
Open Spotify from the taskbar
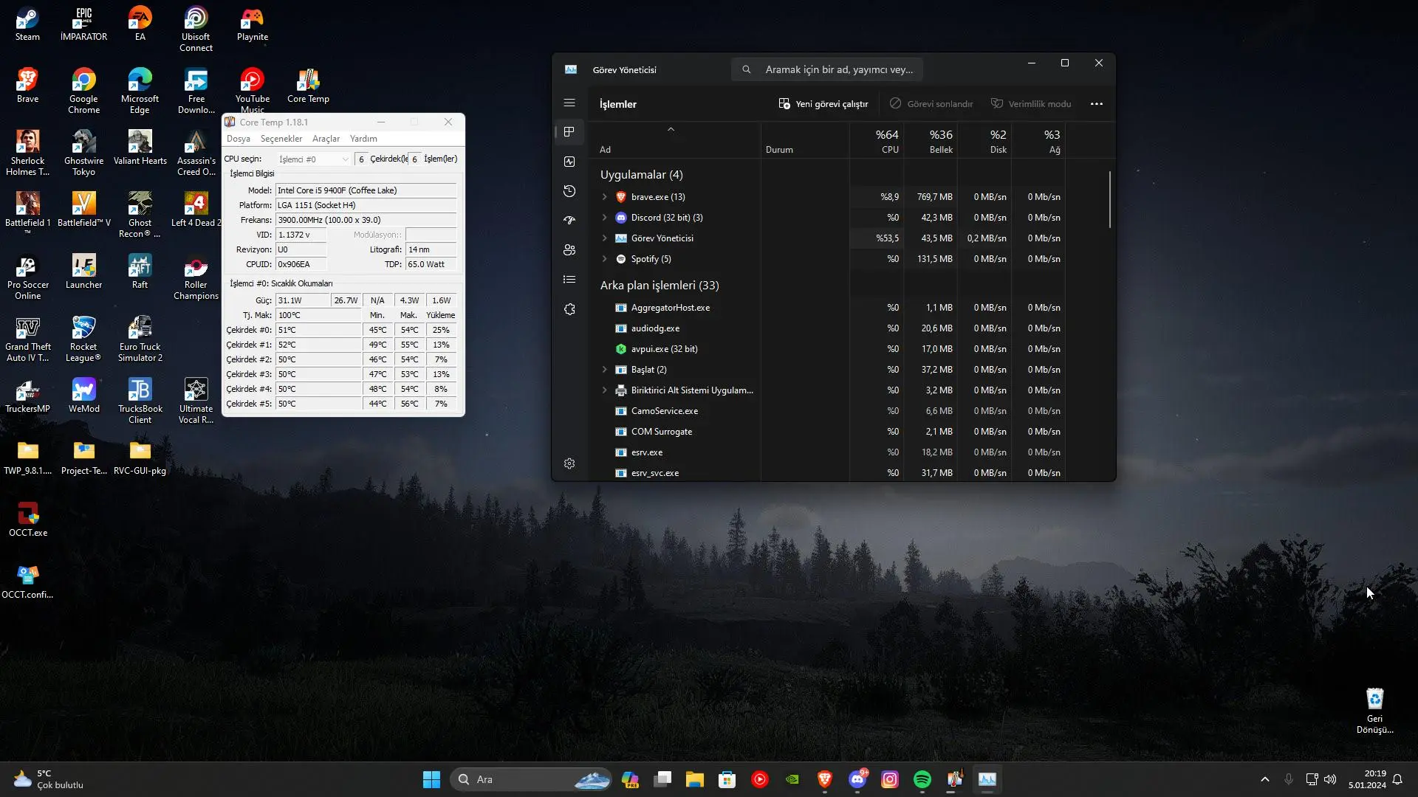tap(922, 779)
